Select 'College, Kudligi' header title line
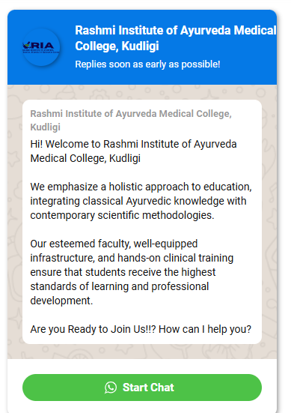This screenshot has height=413, width=291. click(x=117, y=46)
